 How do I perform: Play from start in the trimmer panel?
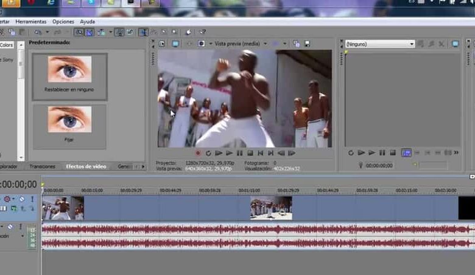361,153
